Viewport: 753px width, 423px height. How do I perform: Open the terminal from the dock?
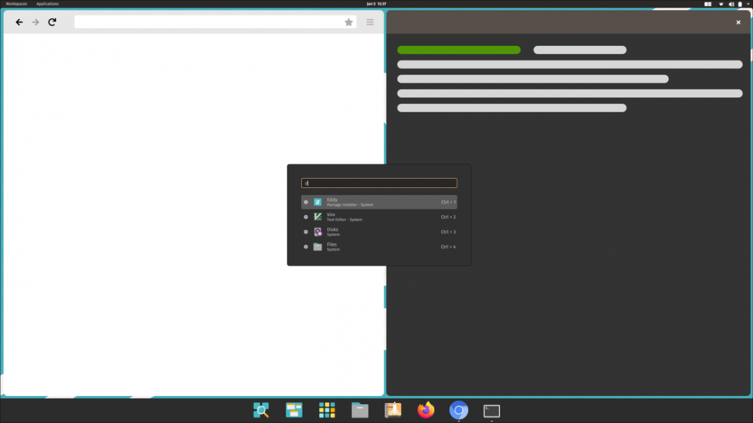[491, 410]
